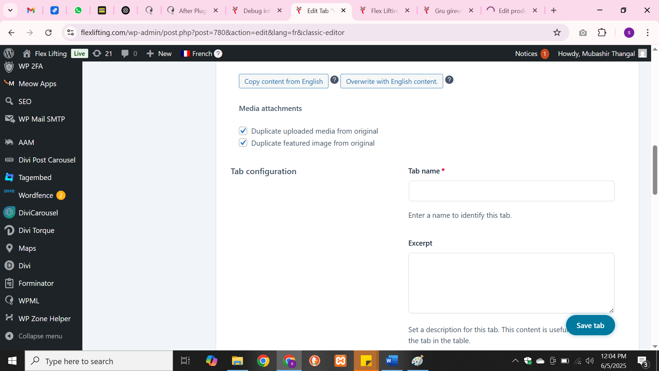The height and width of the screenshot is (371, 659).
Task: Click the Save tab button
Action: (x=590, y=325)
